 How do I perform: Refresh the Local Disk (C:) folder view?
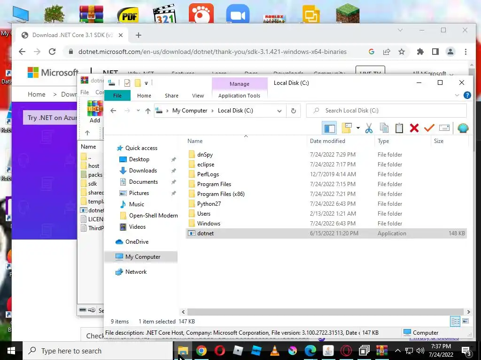coord(293,111)
